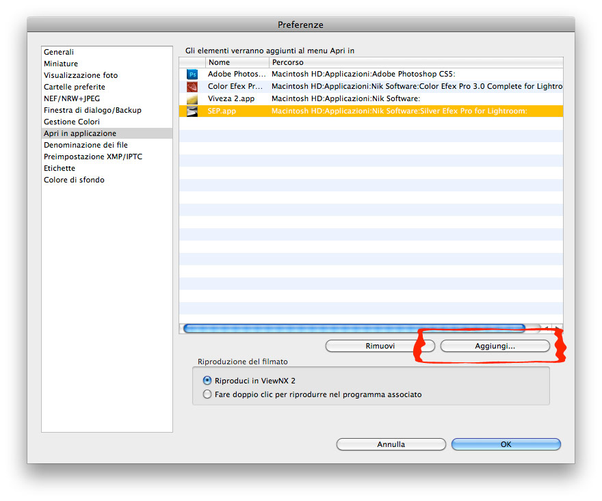Click the Nome column header
This screenshot has width=602, height=501.
coord(237,62)
